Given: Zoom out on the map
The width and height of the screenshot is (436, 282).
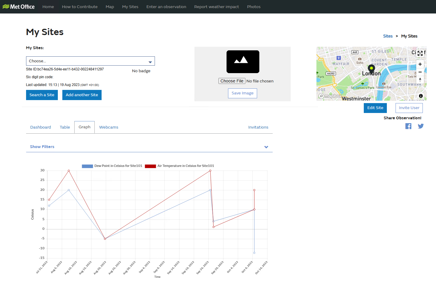Looking at the screenshot, I should (420, 72).
